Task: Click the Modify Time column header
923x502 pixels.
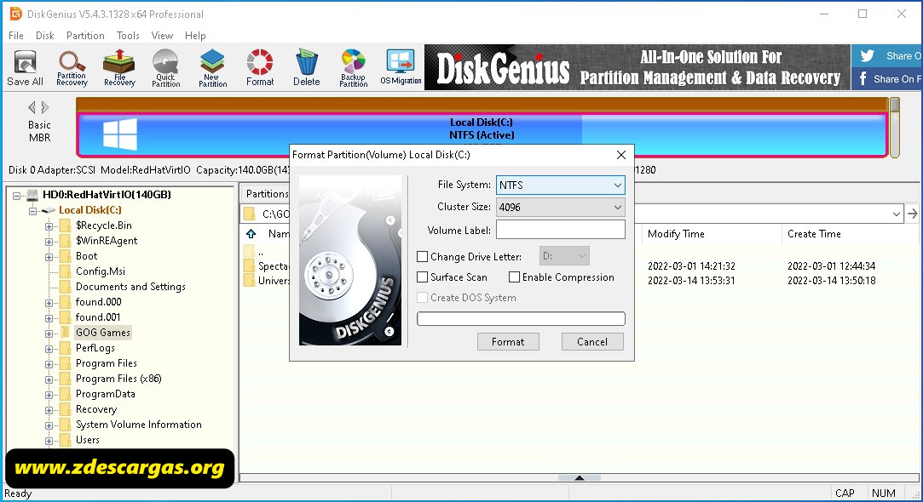Action: pos(712,234)
